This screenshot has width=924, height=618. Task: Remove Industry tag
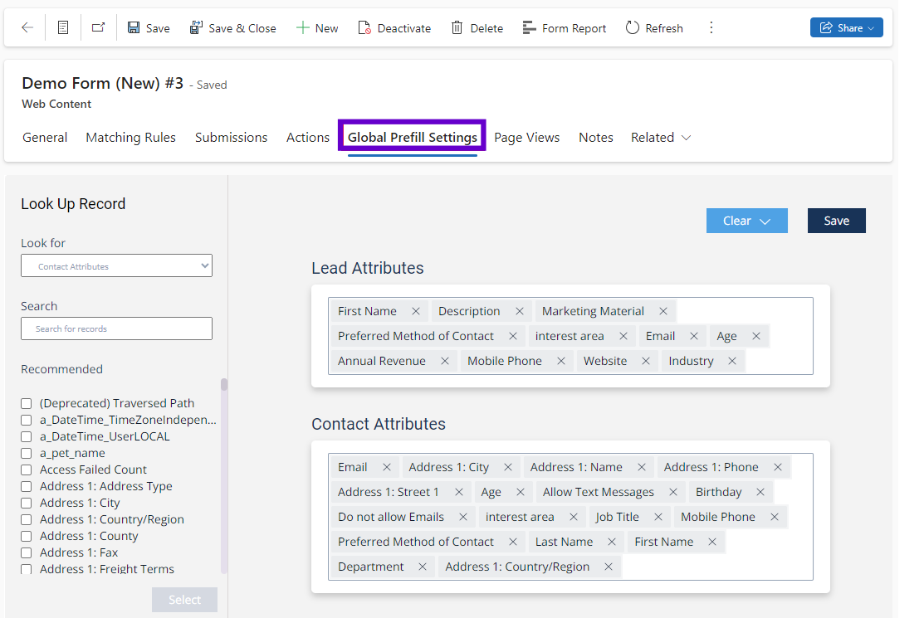(732, 362)
